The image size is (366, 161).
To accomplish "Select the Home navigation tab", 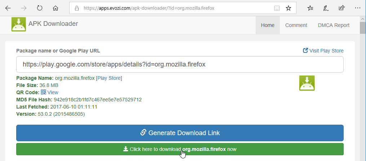I will pos(268,25).
